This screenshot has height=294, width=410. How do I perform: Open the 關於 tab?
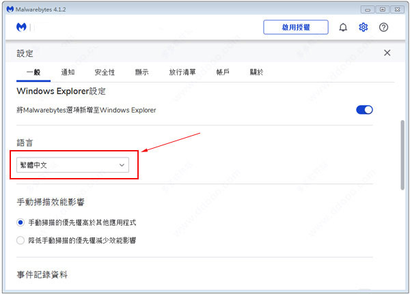256,72
